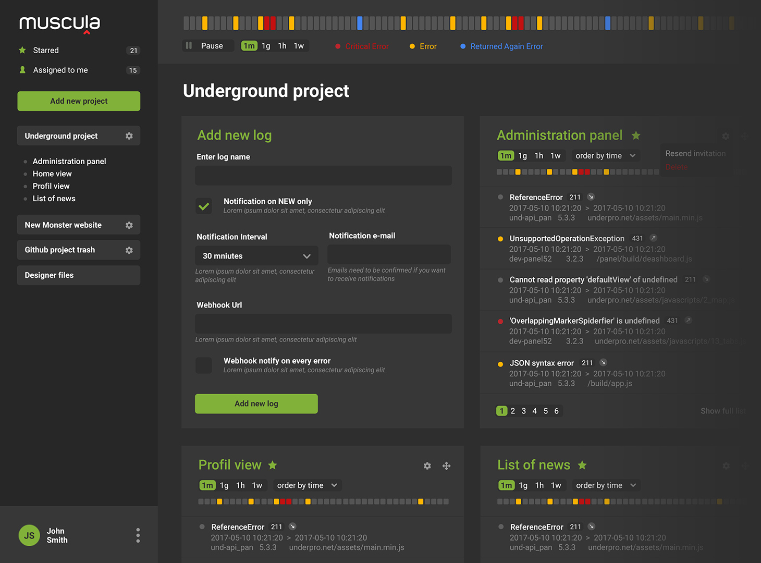Select 1w range in Administration panel

(x=556, y=156)
